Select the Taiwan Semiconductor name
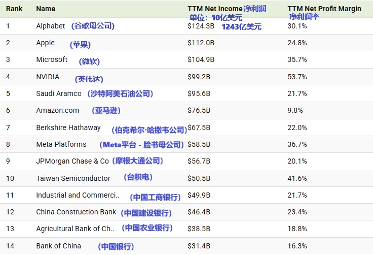 coord(73,178)
